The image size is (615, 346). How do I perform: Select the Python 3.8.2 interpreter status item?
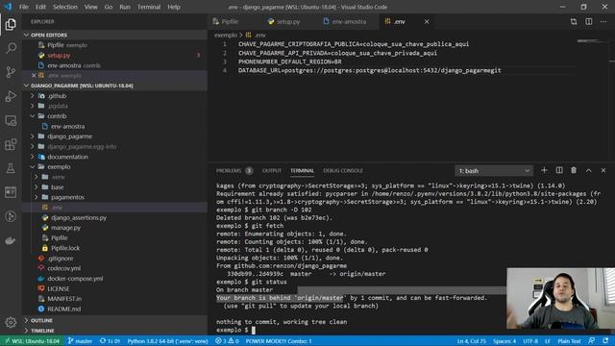coord(167,341)
